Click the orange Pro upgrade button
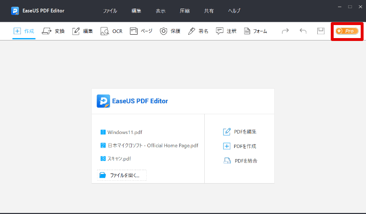Viewport: 366px width, 214px height. [347, 31]
